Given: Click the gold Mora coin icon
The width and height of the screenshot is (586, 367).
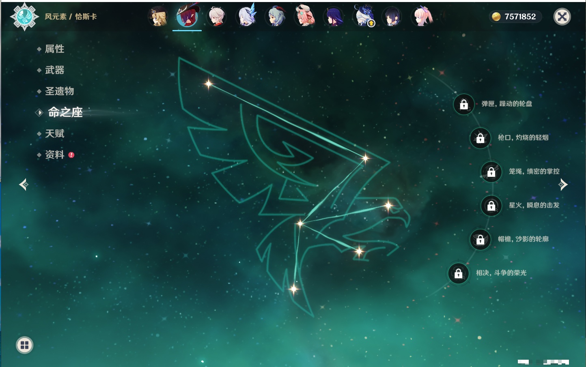Looking at the screenshot, I should pyautogui.click(x=496, y=17).
